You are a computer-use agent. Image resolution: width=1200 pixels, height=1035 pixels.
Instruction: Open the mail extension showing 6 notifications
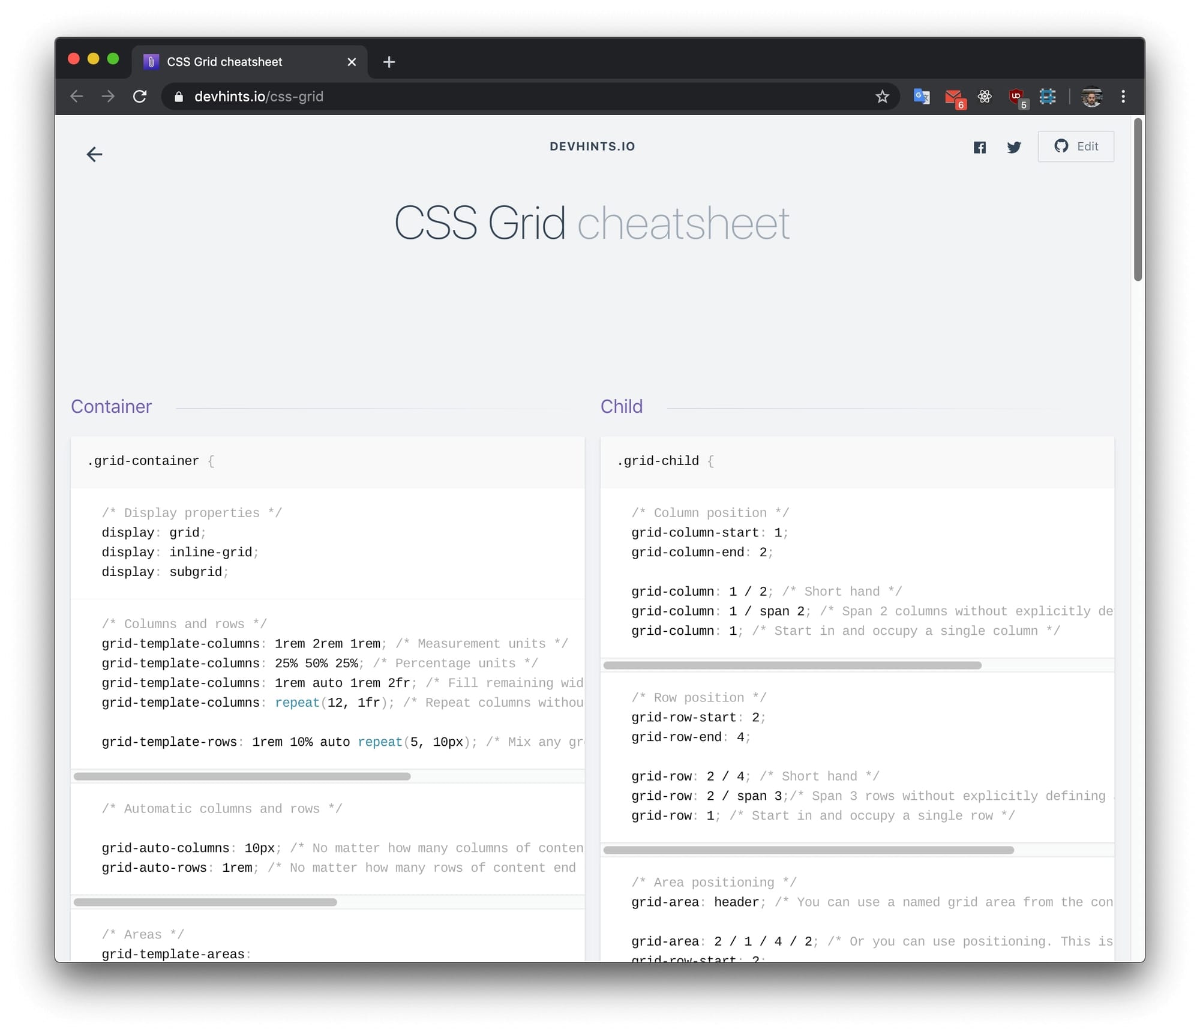[954, 97]
